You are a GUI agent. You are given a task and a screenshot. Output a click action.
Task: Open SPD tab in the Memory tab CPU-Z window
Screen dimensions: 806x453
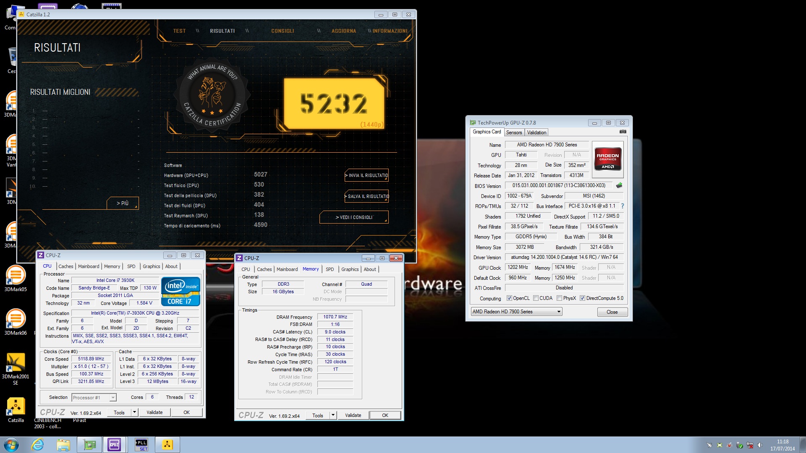pyautogui.click(x=330, y=269)
